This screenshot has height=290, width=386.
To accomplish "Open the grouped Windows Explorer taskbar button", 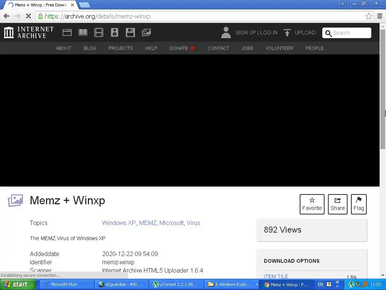I will click(231, 285).
